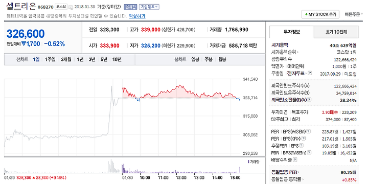The image size is (368, 184).
Task: Open help icon next to 전자투표
Action: click(310, 73)
